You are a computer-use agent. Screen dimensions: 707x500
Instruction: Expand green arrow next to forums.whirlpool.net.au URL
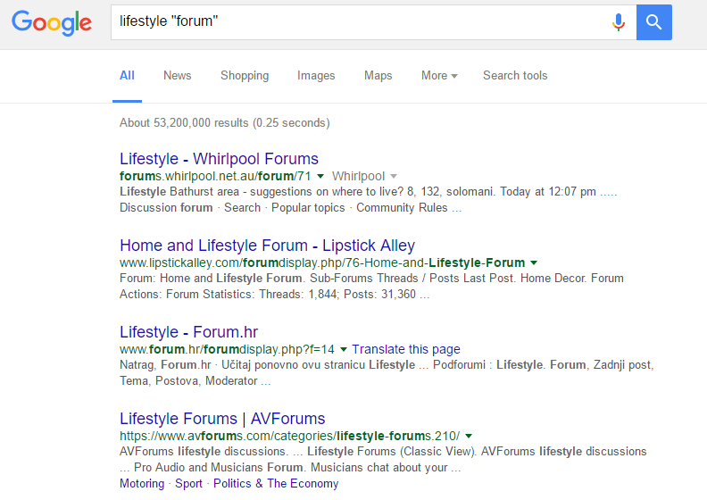(x=320, y=176)
